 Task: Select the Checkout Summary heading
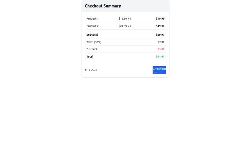pos(103,6)
